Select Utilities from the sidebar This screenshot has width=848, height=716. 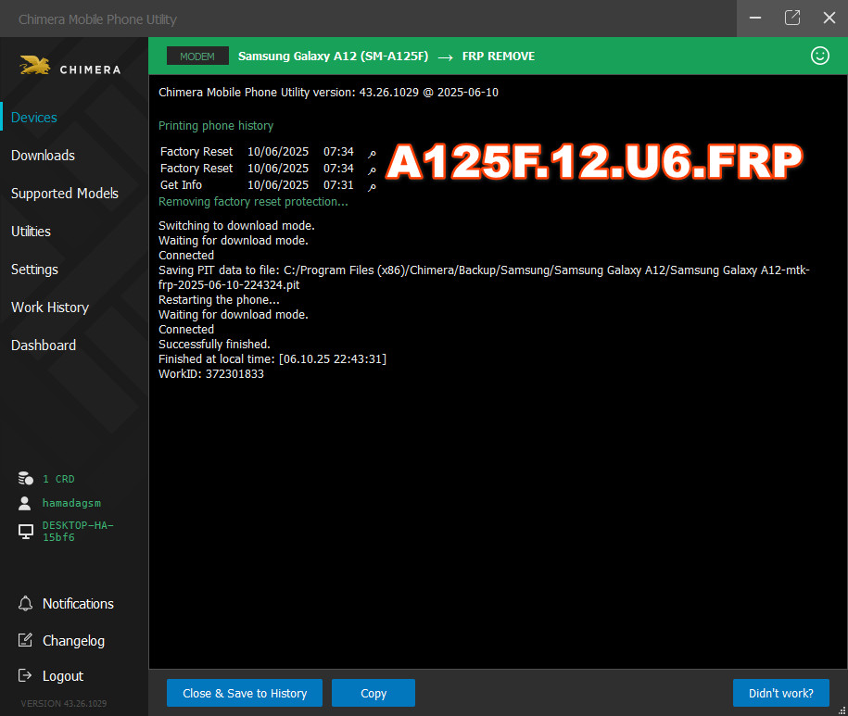click(31, 232)
